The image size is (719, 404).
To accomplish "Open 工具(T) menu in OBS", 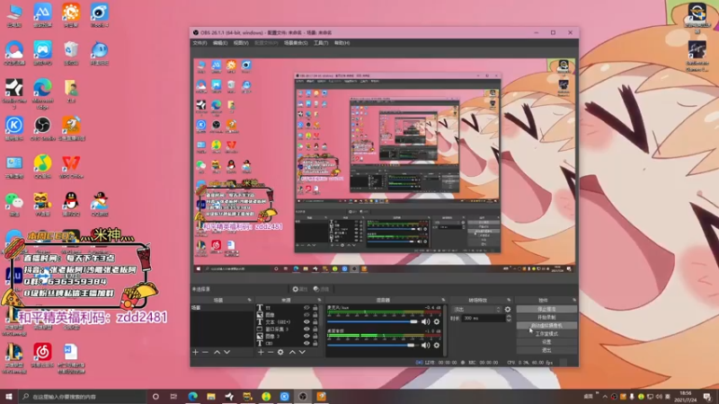I will coord(321,43).
